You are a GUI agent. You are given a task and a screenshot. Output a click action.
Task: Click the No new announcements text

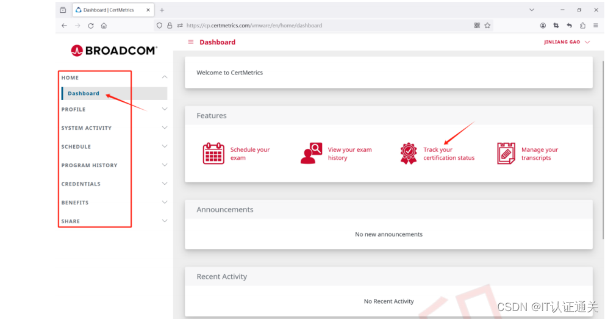pyautogui.click(x=388, y=234)
